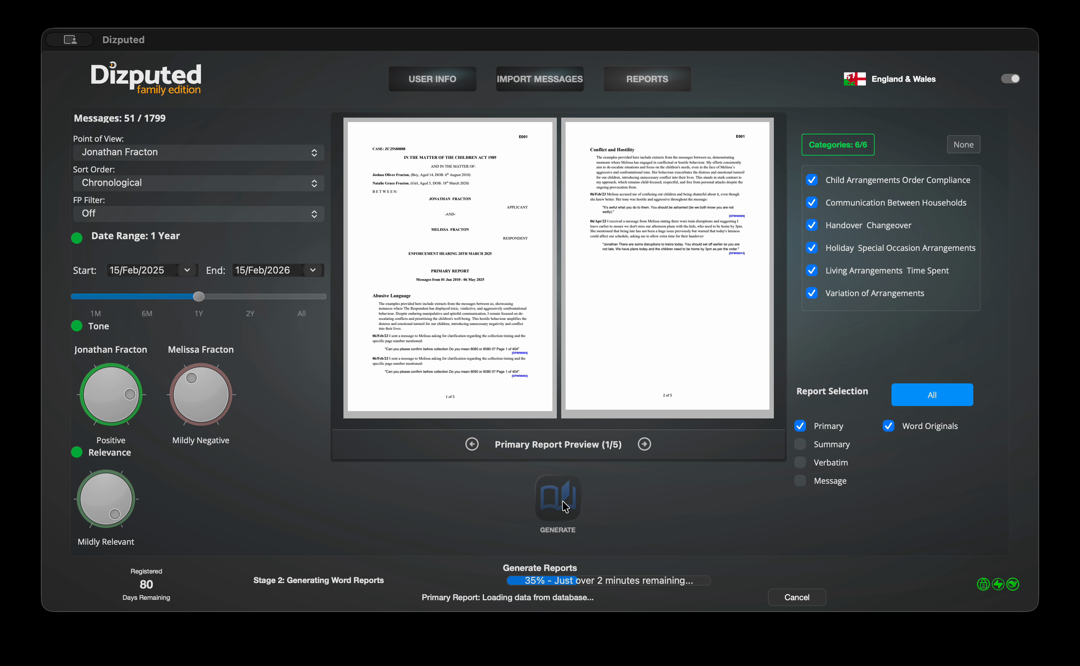Open the End date picker dropdown
1080x666 pixels.
313,270
